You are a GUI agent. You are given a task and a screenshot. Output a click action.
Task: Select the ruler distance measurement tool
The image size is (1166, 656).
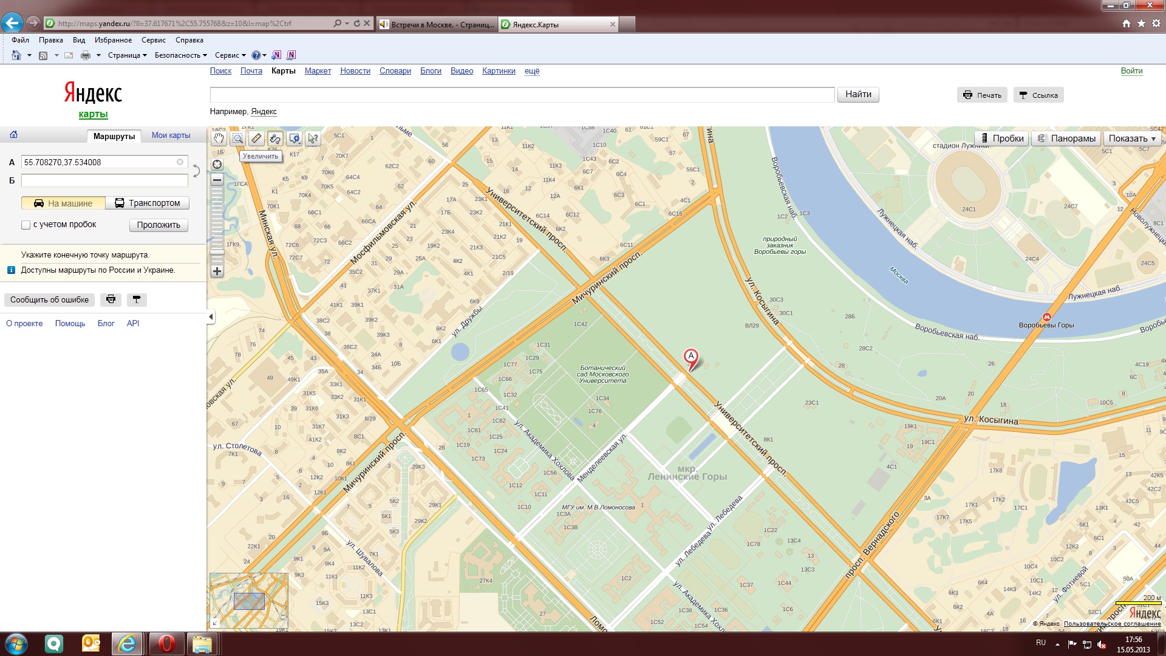click(x=256, y=138)
